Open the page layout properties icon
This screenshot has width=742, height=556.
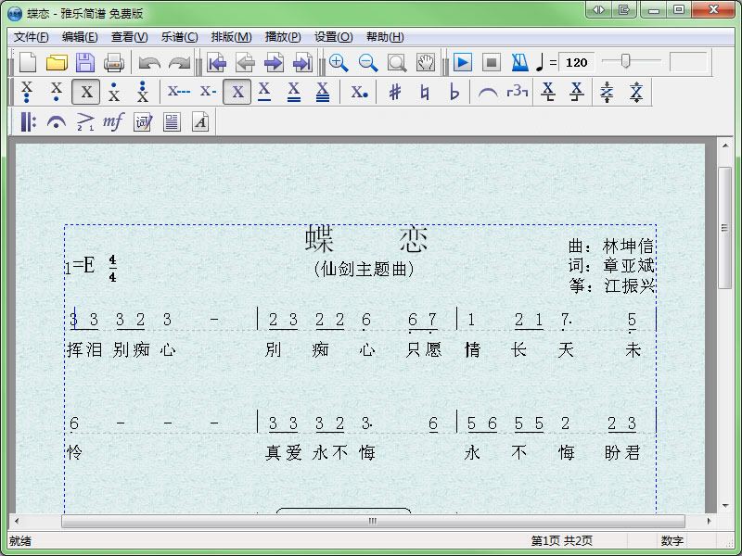coord(172,122)
